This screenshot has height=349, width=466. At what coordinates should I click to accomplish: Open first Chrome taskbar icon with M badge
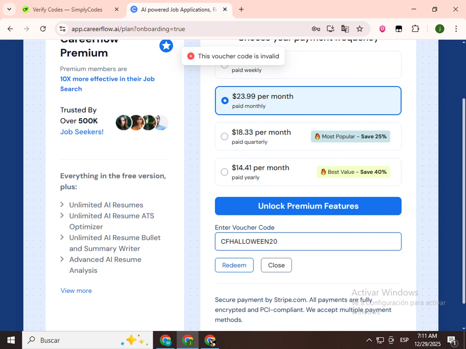pos(166,340)
